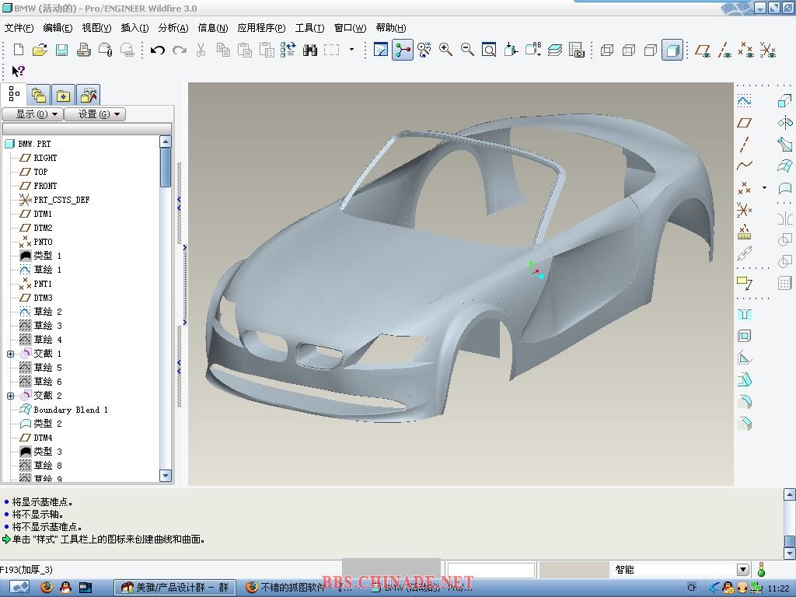The width and height of the screenshot is (796, 597).
Task: Select the DTM3 datum plane in tree
Action: point(44,298)
